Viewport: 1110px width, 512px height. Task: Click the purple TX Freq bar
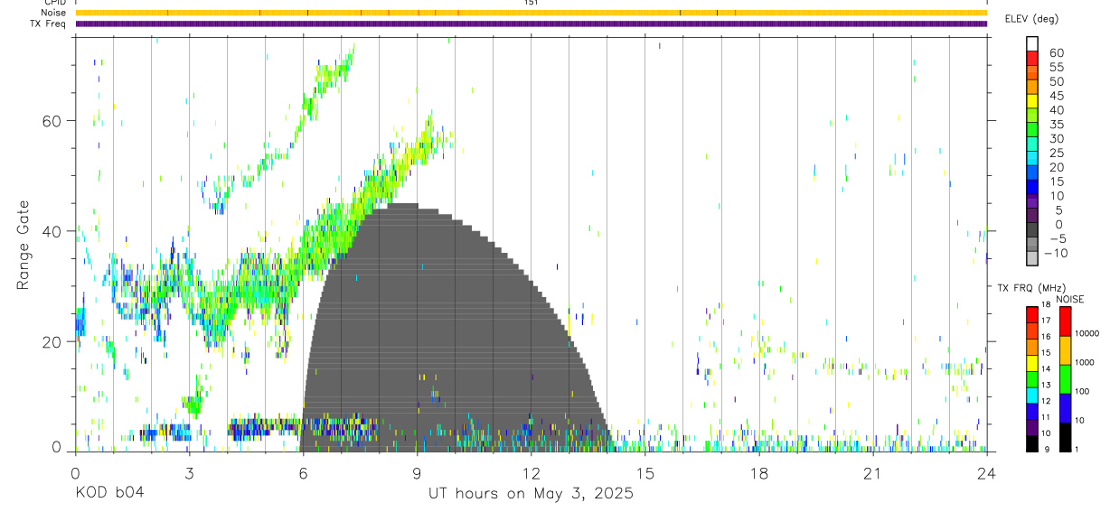tap(531, 23)
